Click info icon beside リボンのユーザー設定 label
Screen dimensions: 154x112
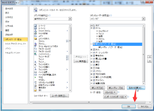point(111,15)
